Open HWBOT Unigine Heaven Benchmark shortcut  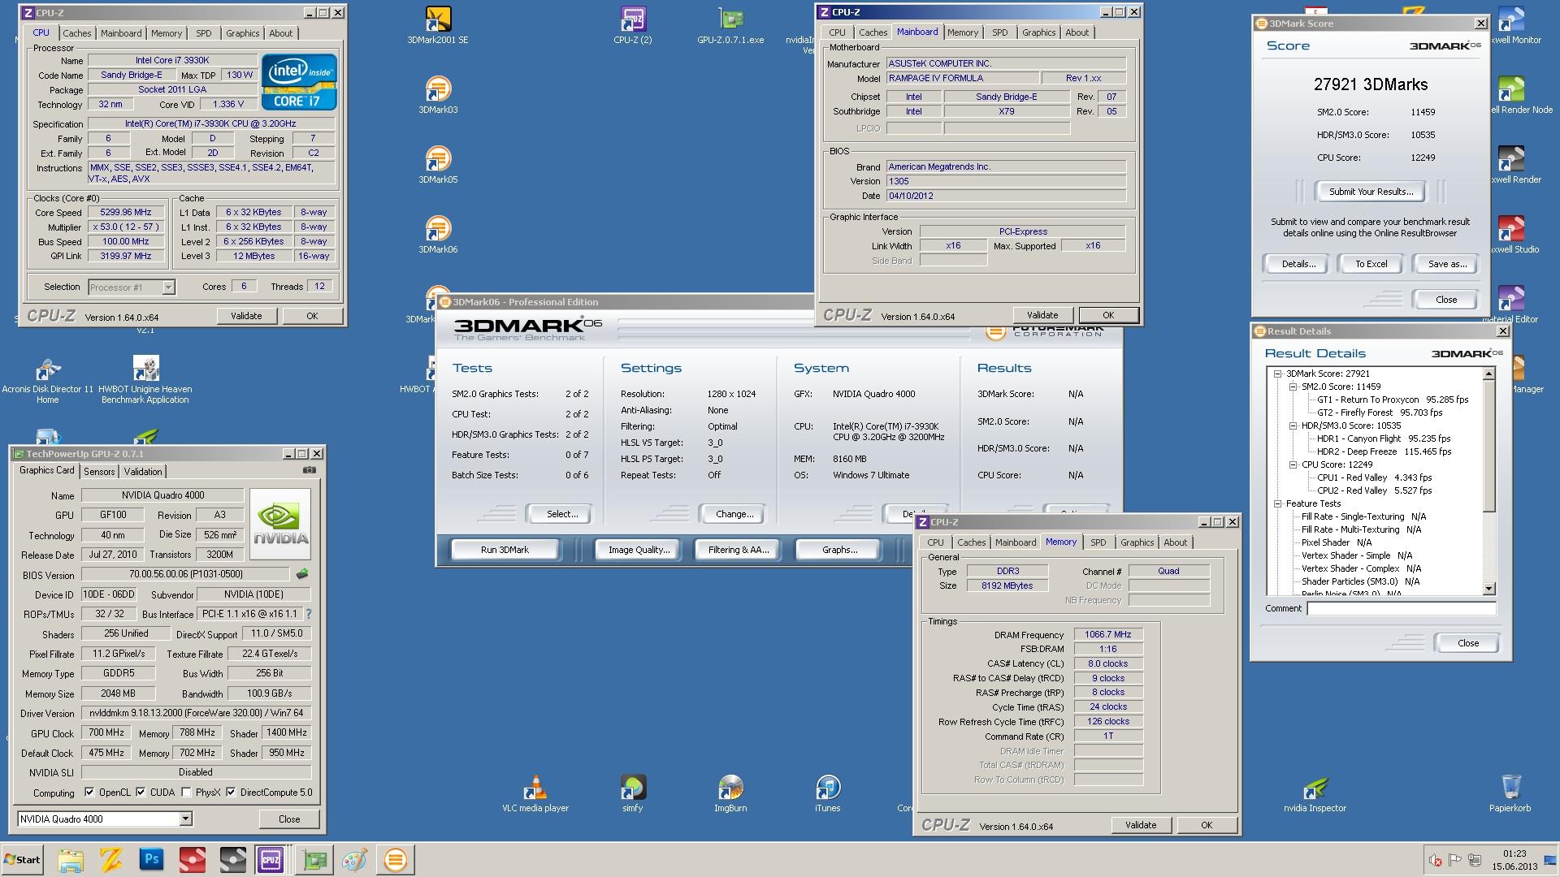click(x=145, y=381)
